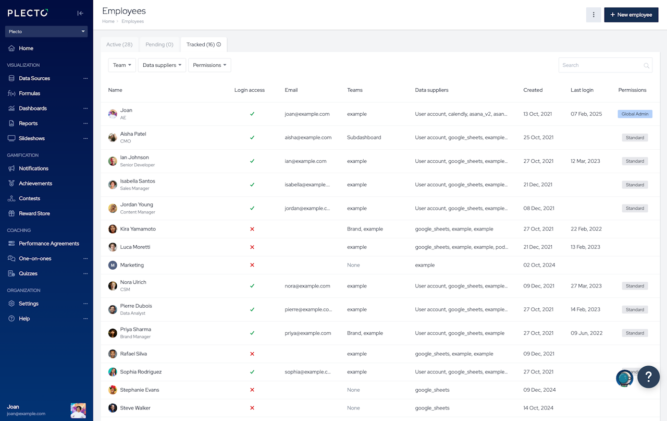The width and height of the screenshot is (667, 421).
Task: Expand the Permissions filter dropdown
Action: (209, 65)
